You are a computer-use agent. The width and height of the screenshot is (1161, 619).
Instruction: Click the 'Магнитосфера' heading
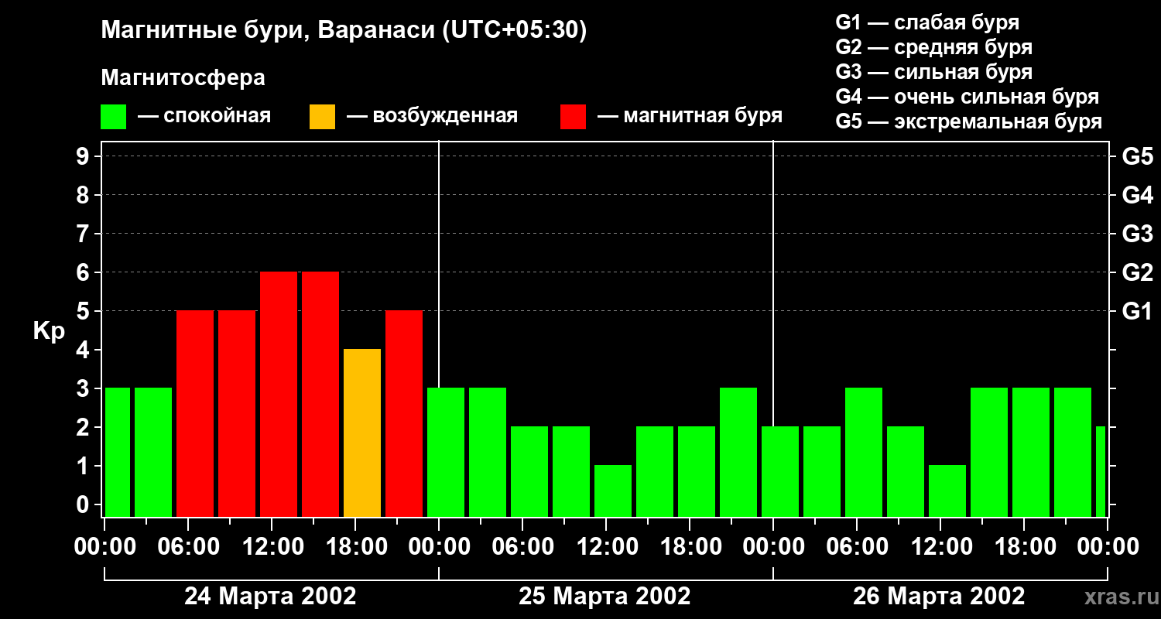183,77
